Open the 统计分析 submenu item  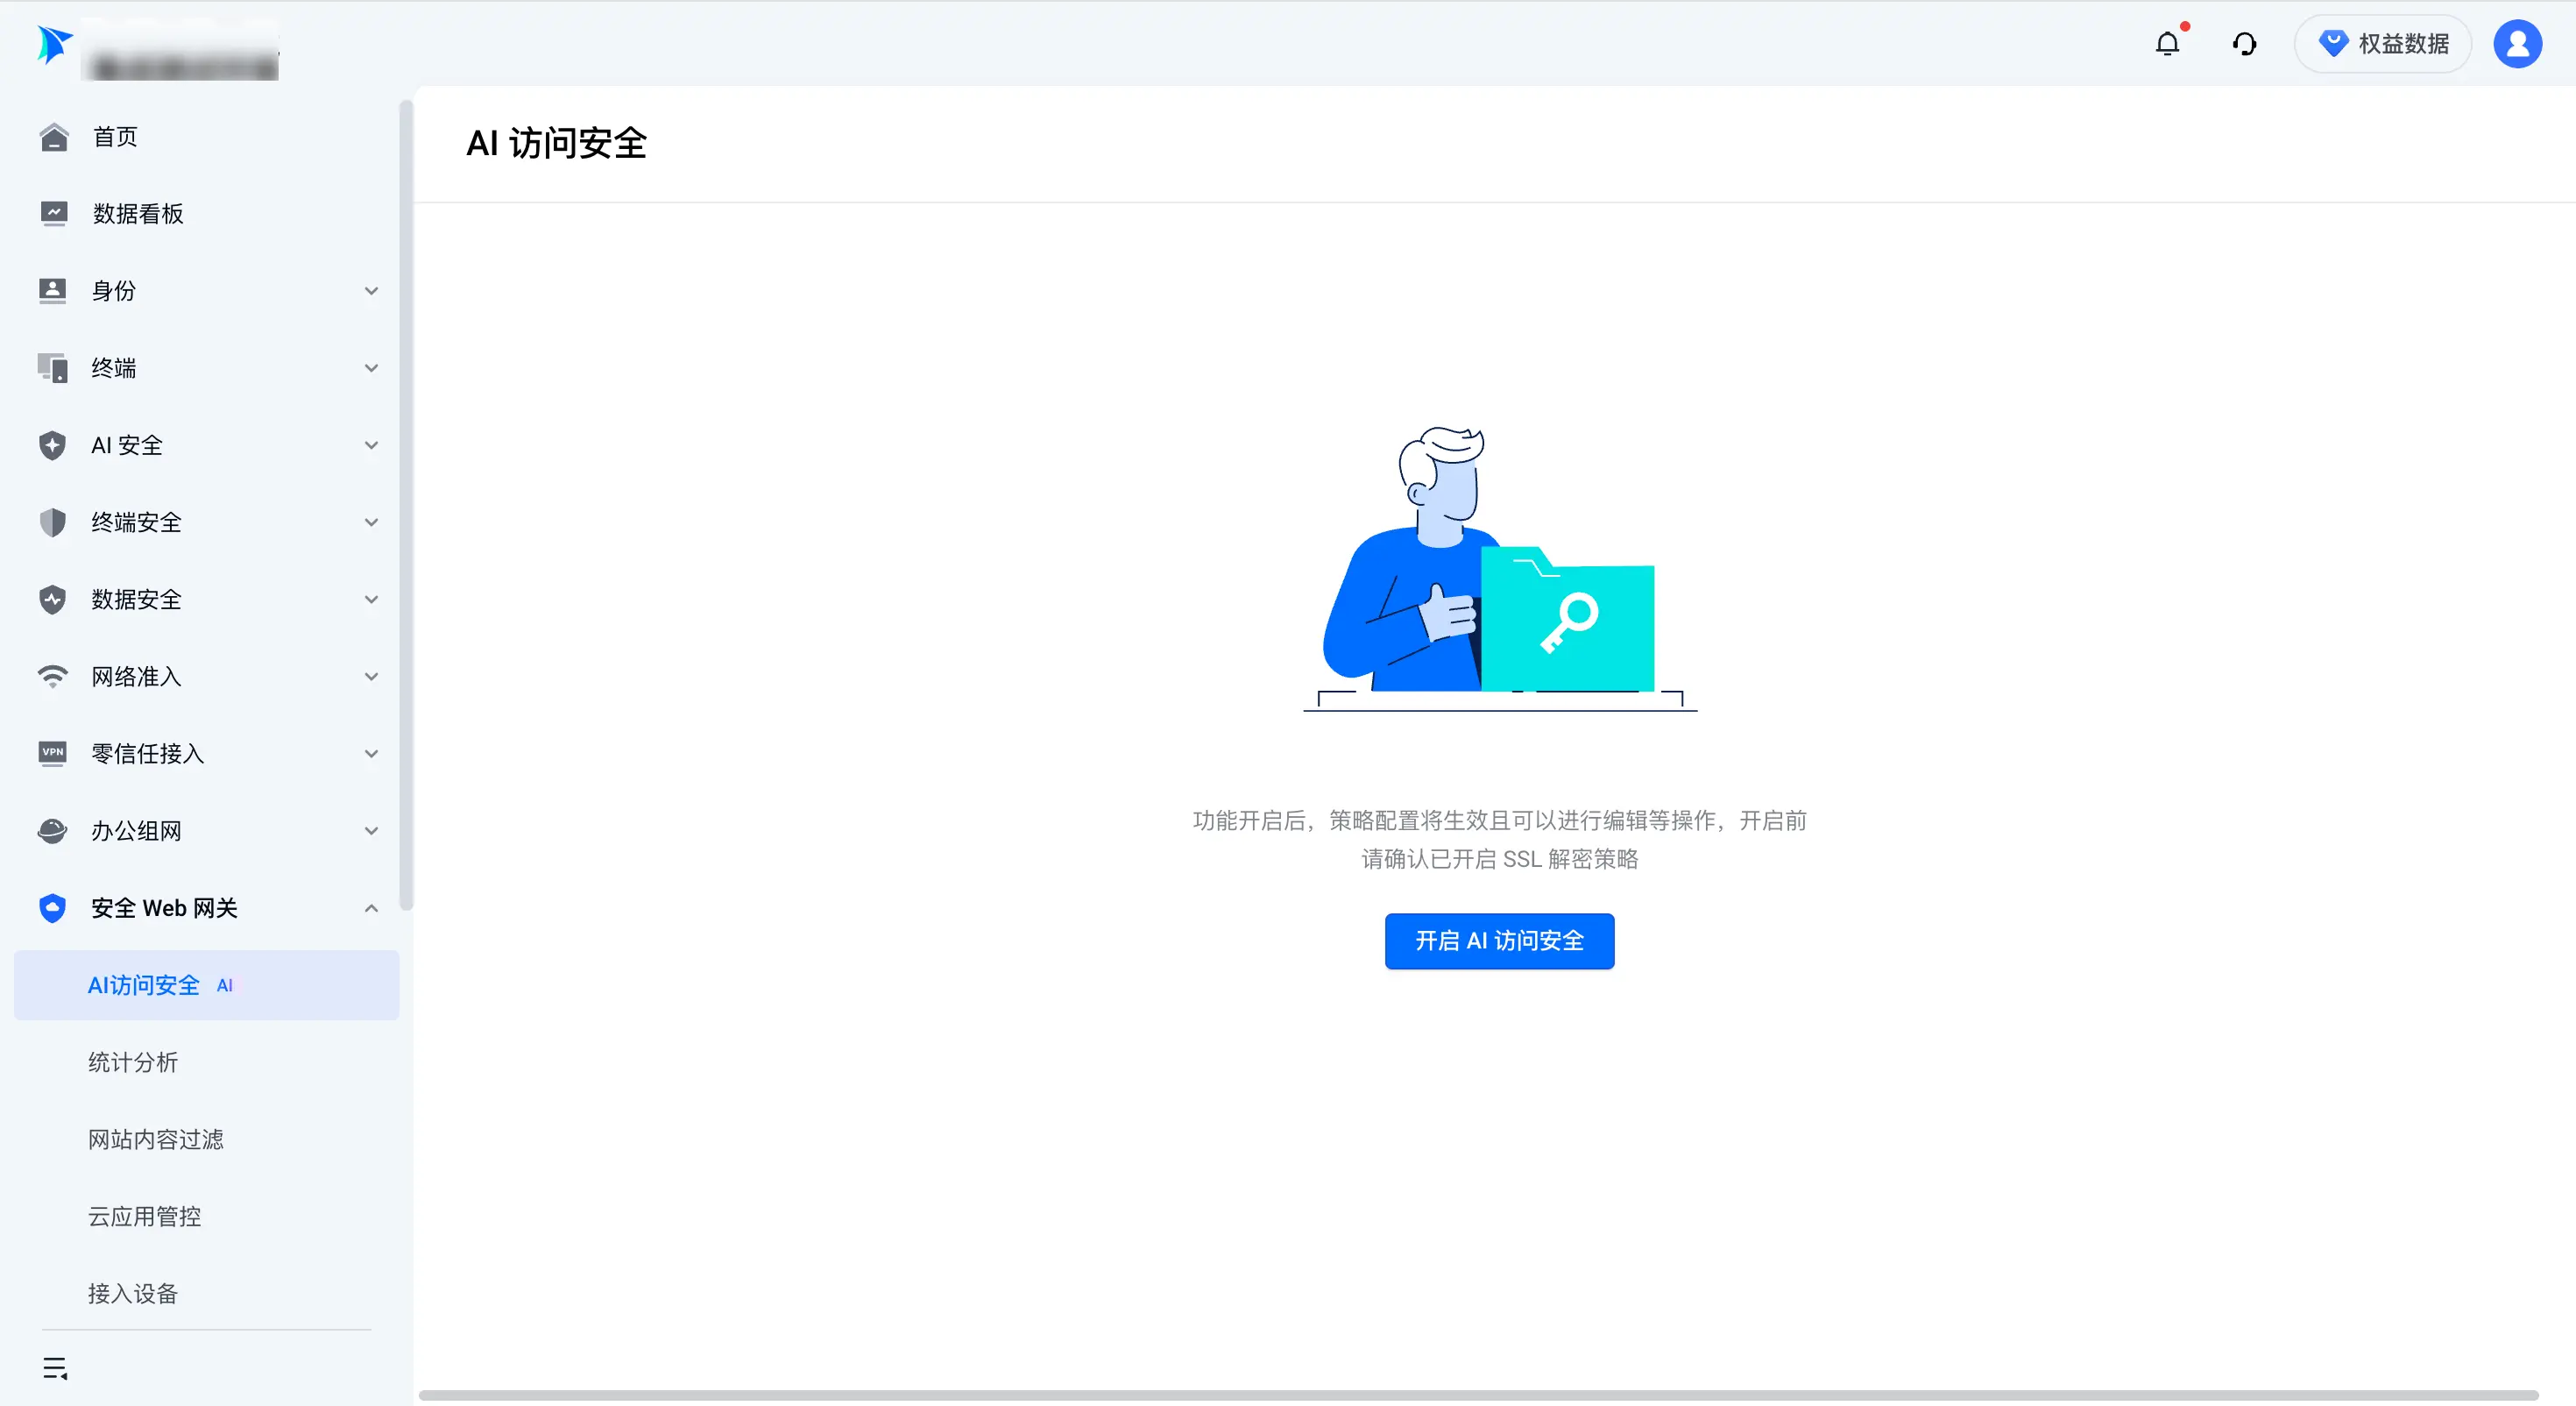click(x=206, y=1062)
